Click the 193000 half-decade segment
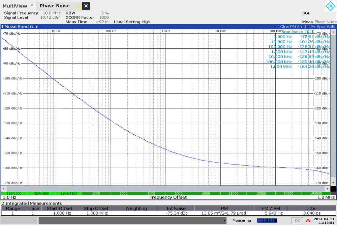Viewport: 337px width, 225px height. [316, 193]
